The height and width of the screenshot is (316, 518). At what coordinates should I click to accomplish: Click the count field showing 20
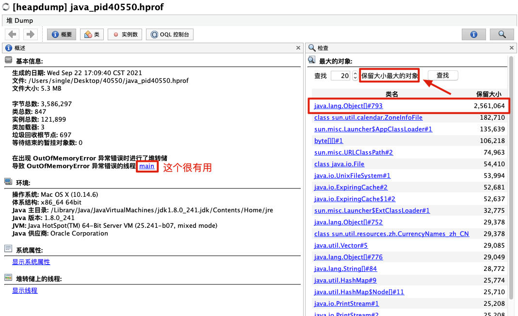tap(340, 76)
